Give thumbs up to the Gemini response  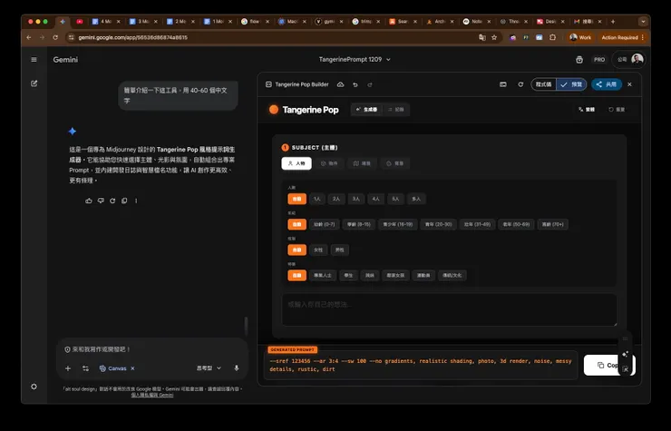(89, 201)
